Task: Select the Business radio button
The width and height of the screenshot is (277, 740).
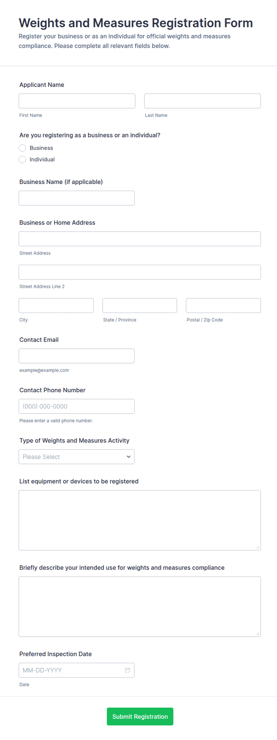Action: pos(22,148)
